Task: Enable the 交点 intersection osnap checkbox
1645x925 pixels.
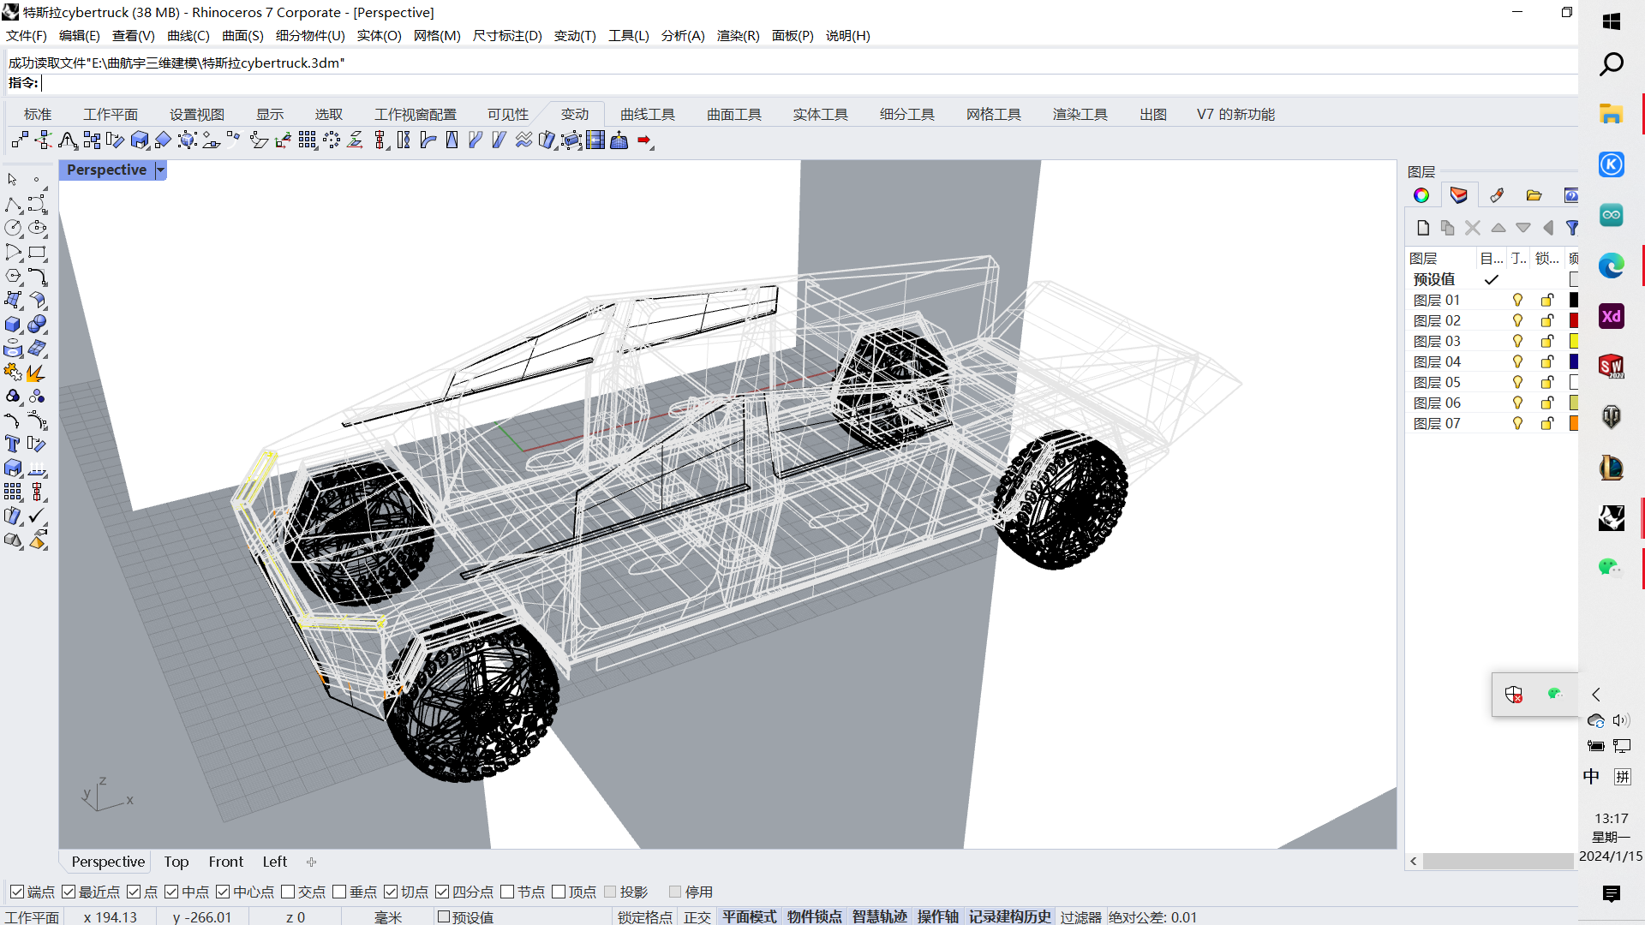Action: point(288,892)
